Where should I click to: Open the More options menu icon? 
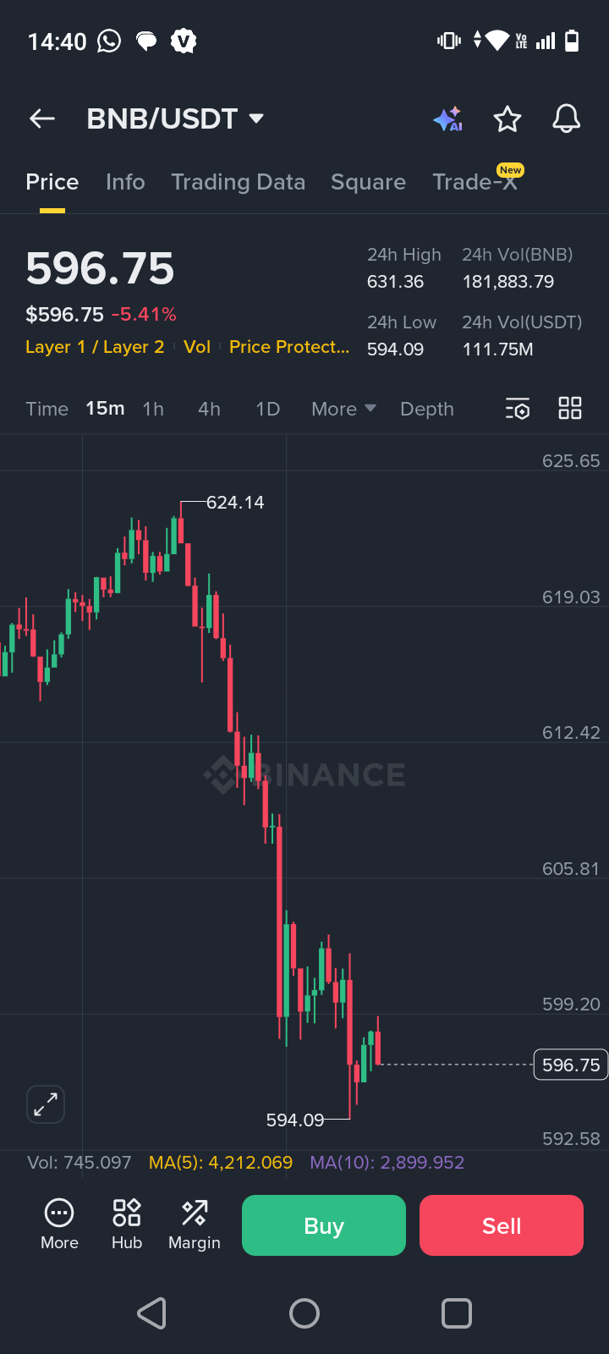tap(59, 1225)
